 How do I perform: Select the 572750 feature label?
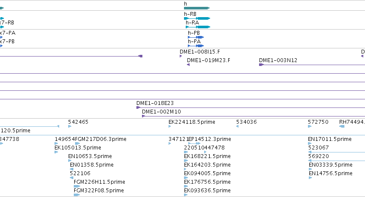318,122
